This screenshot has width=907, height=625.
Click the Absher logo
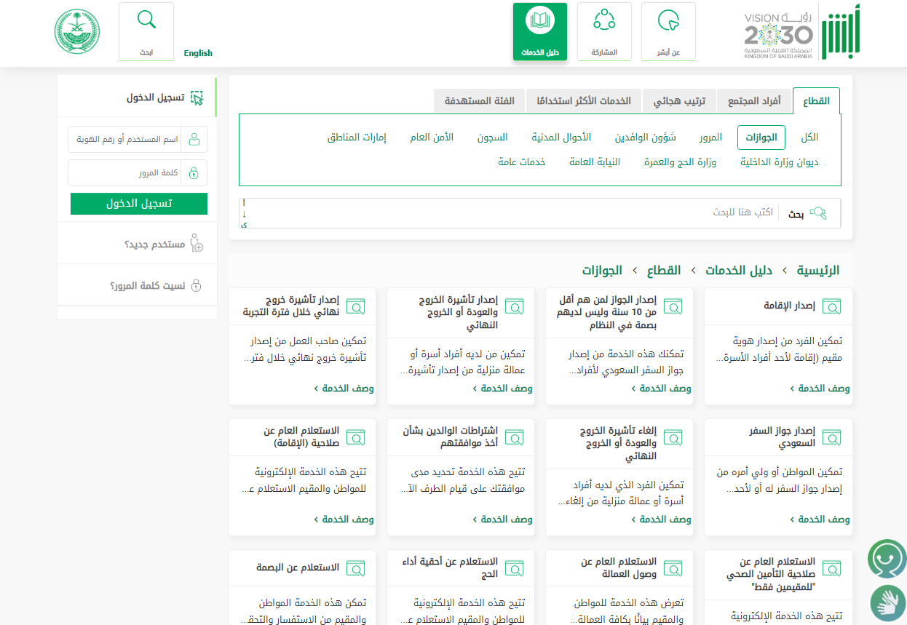pyautogui.click(x=841, y=31)
